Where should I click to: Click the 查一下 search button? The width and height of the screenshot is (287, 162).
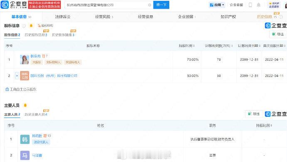click(x=161, y=5)
